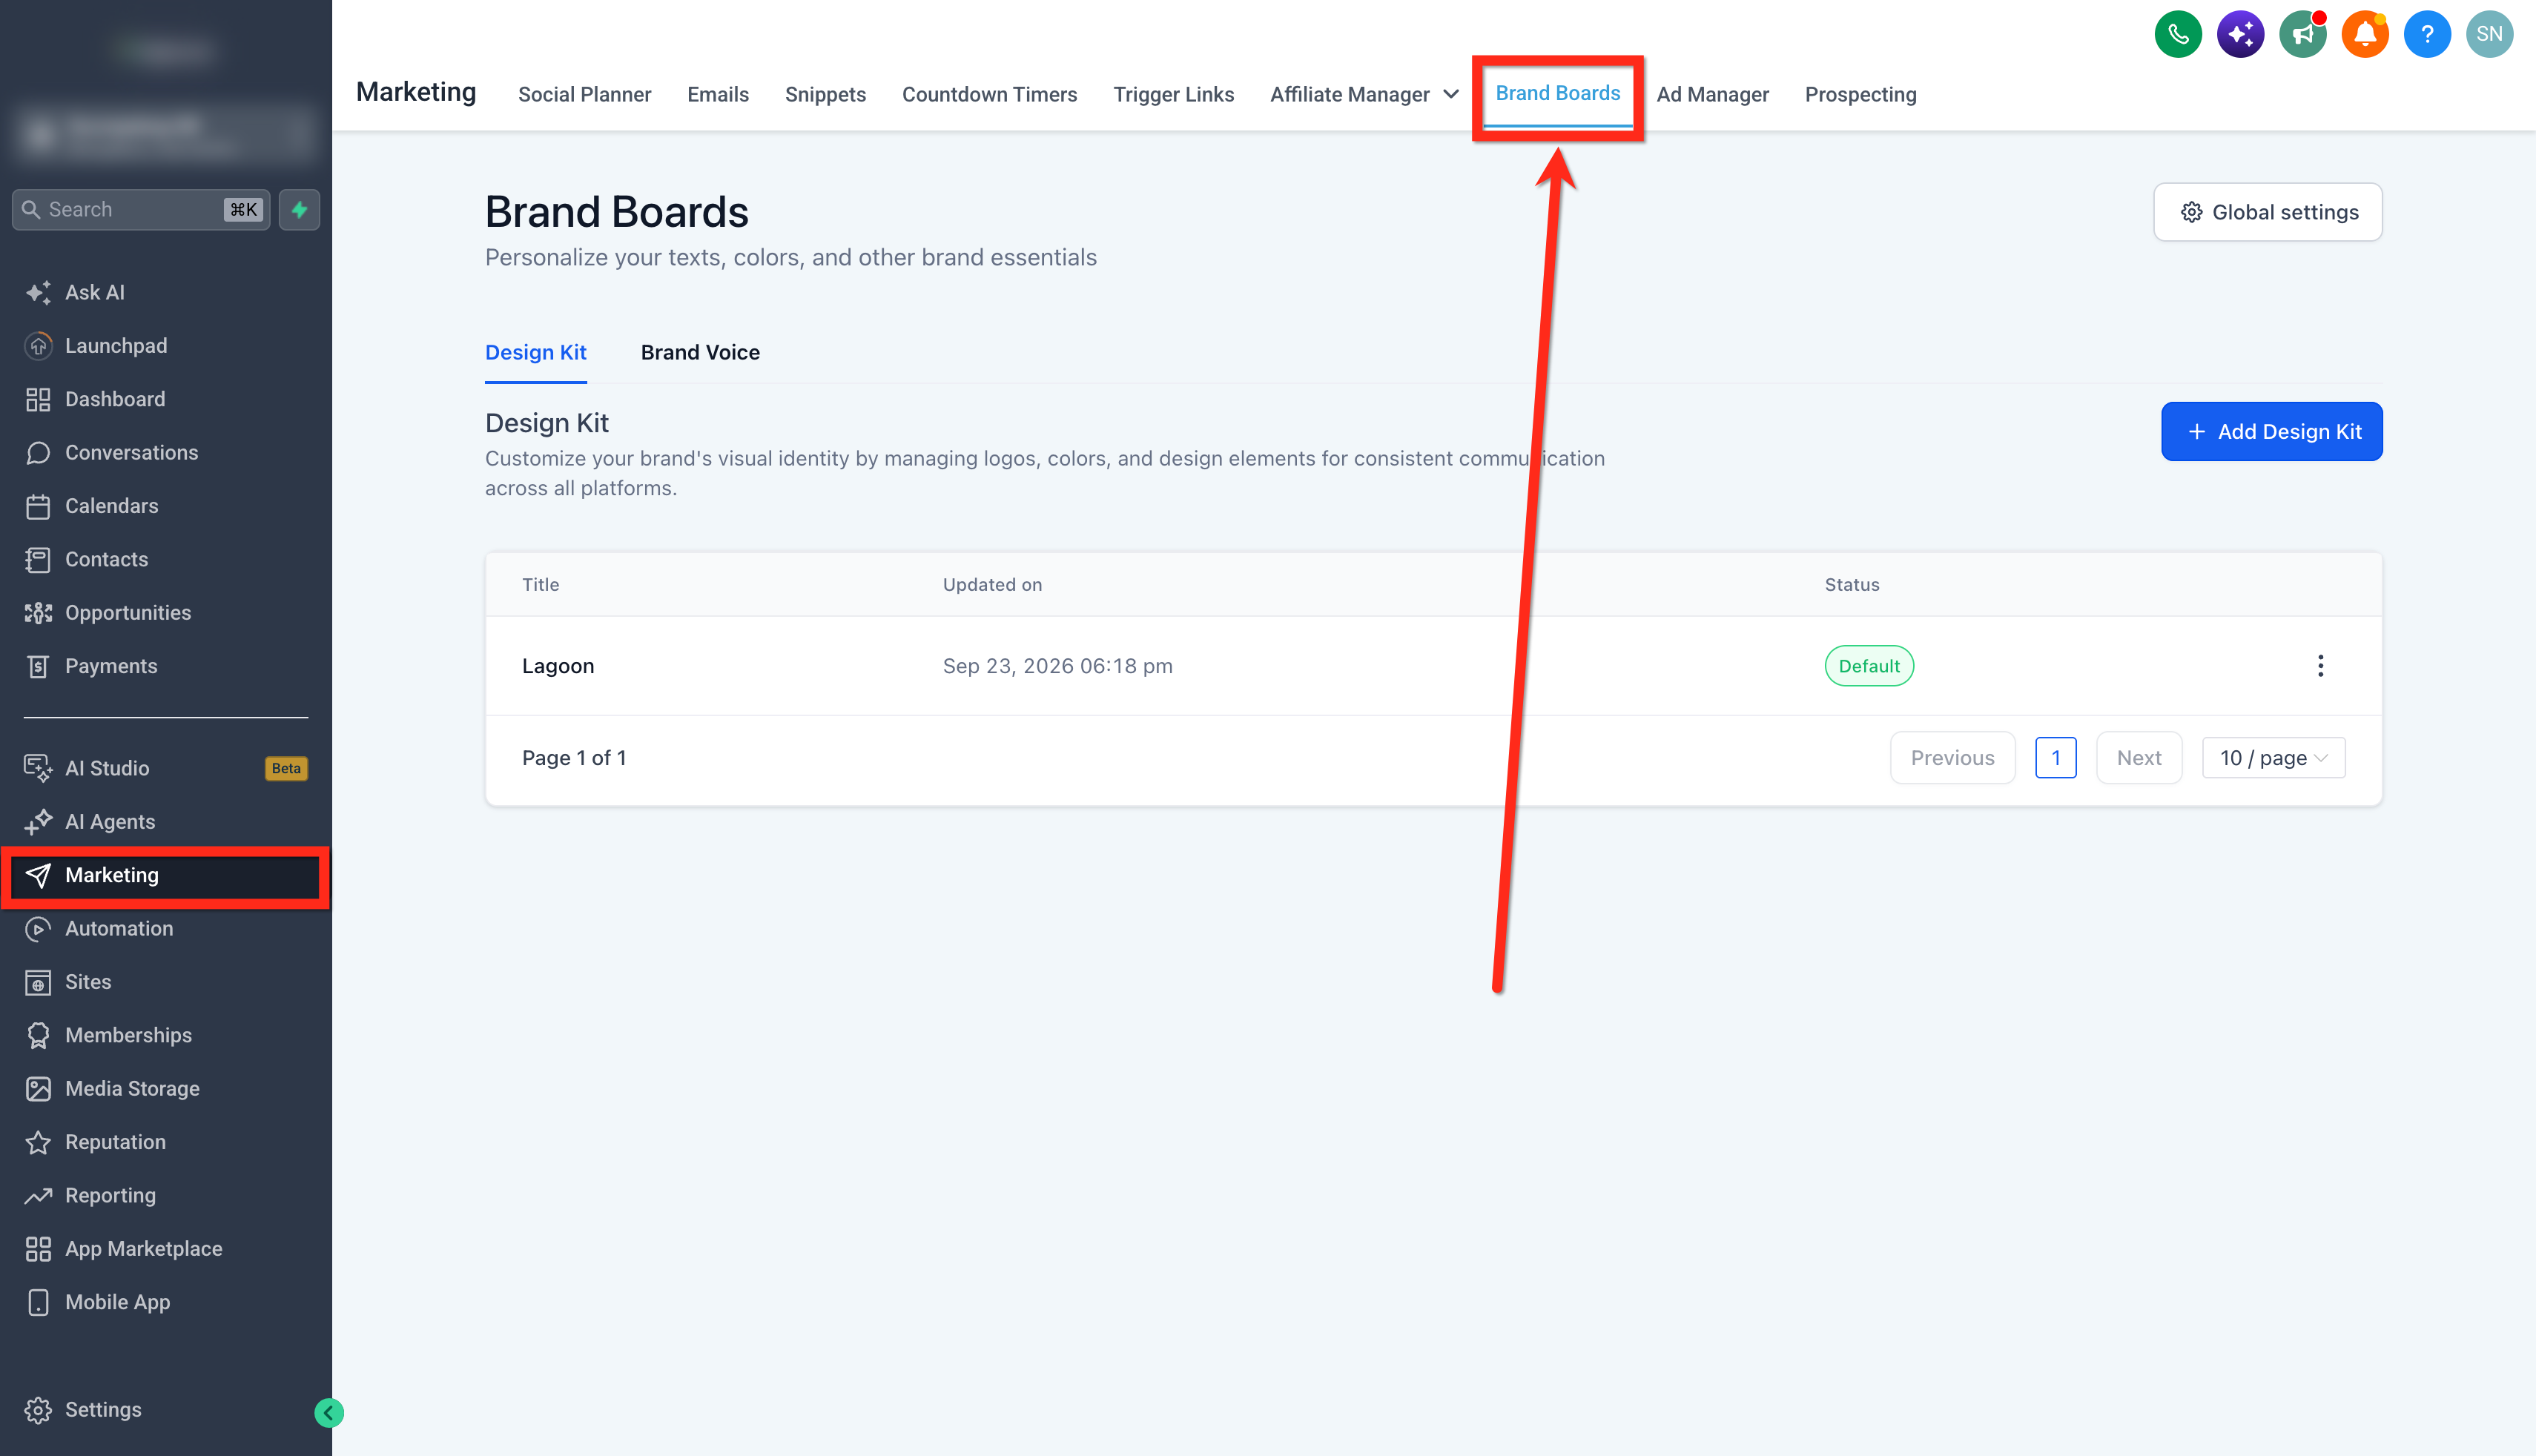Open the megaphone announcements icon

click(x=2302, y=34)
